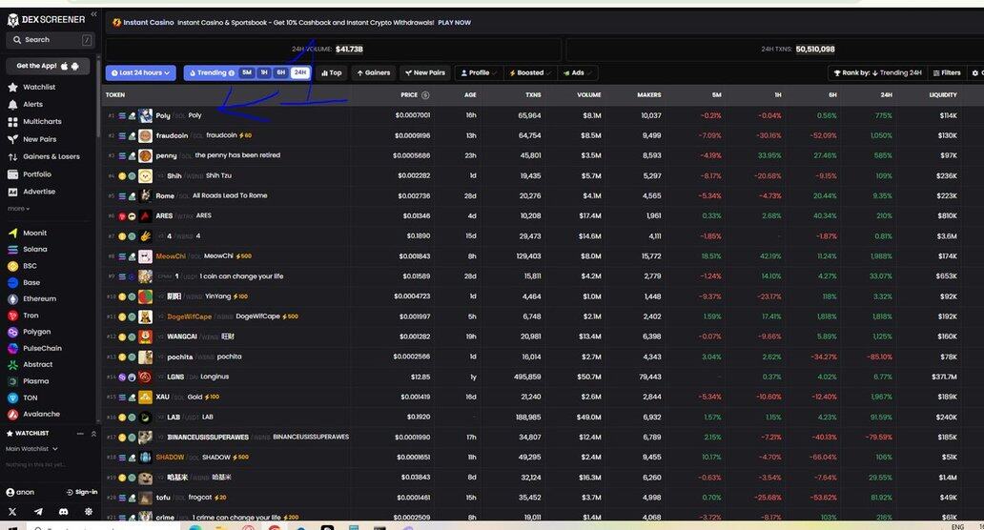Click the Sign-in link
The height and width of the screenshot is (530, 984).
click(x=82, y=492)
